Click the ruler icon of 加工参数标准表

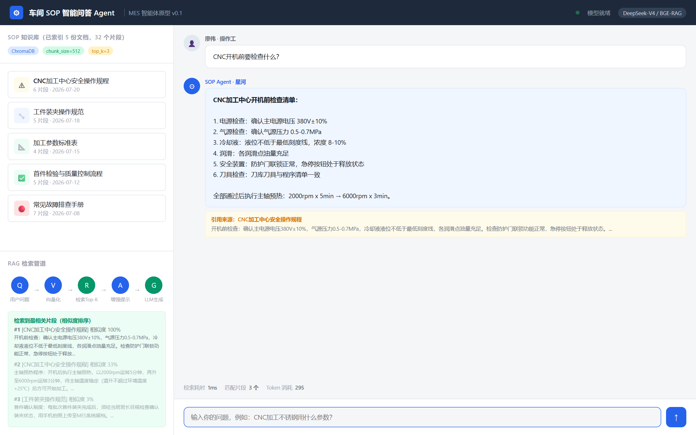[x=22, y=147]
